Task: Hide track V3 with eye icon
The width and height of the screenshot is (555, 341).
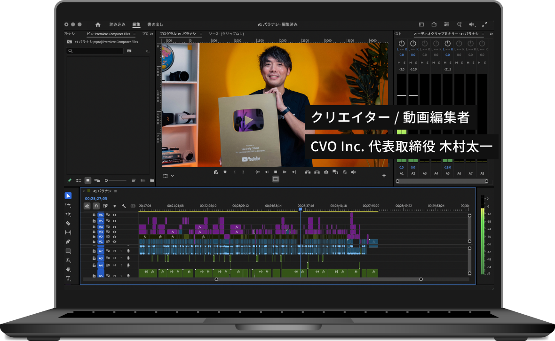Action: [x=114, y=232]
